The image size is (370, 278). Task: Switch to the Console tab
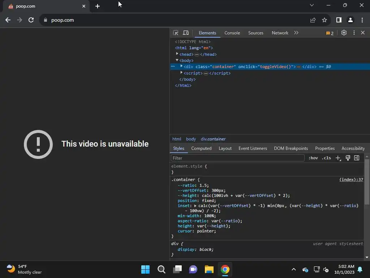(x=232, y=33)
